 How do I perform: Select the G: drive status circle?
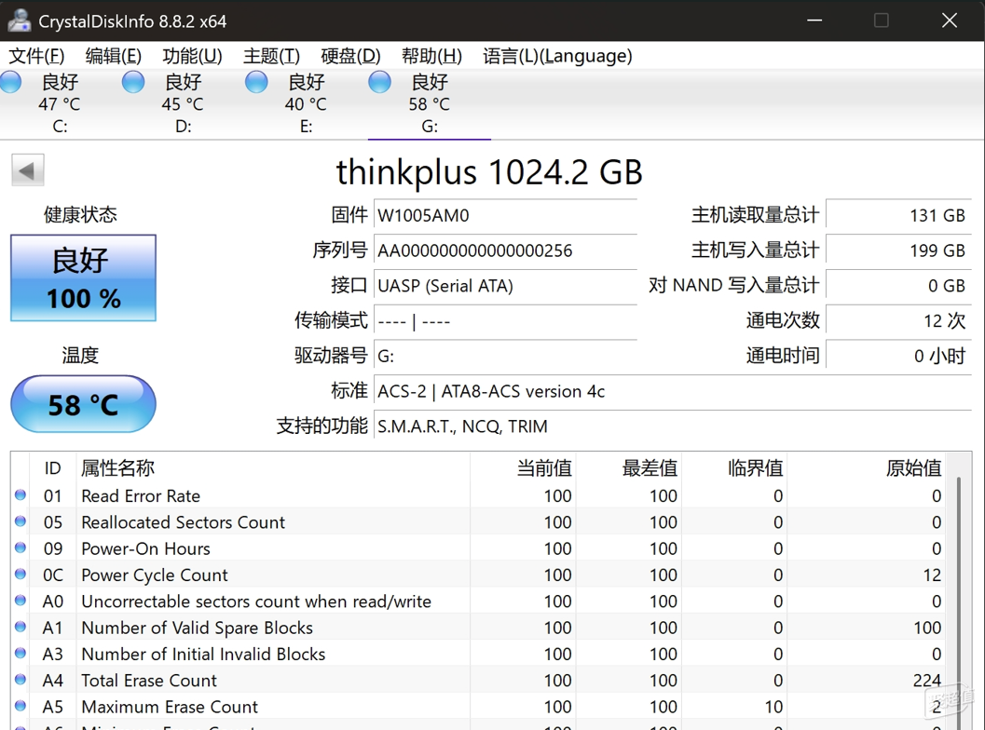point(379,82)
